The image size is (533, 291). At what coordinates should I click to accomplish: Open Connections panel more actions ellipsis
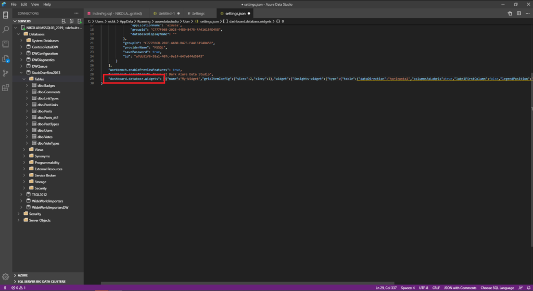click(x=77, y=13)
